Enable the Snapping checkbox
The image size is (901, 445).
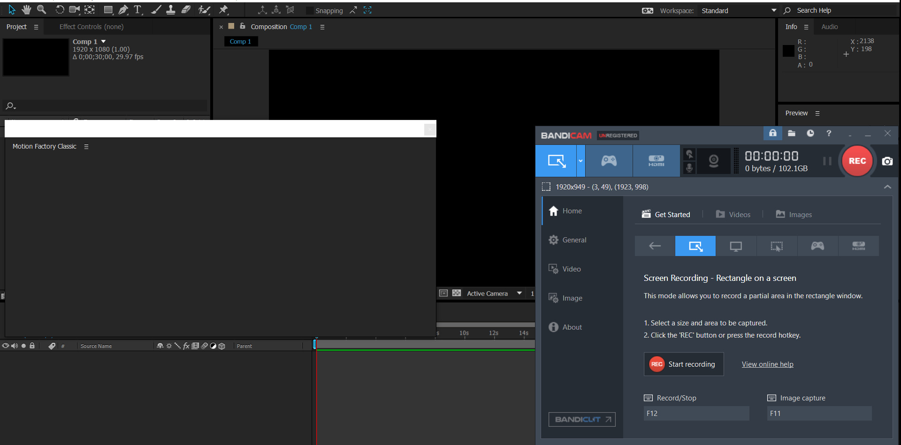click(x=309, y=10)
